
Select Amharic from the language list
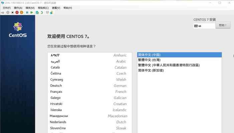pos(90,55)
